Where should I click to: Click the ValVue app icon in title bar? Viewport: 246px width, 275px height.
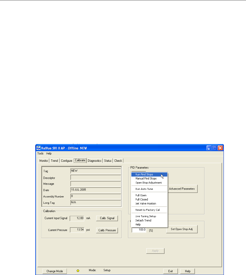[38, 148]
